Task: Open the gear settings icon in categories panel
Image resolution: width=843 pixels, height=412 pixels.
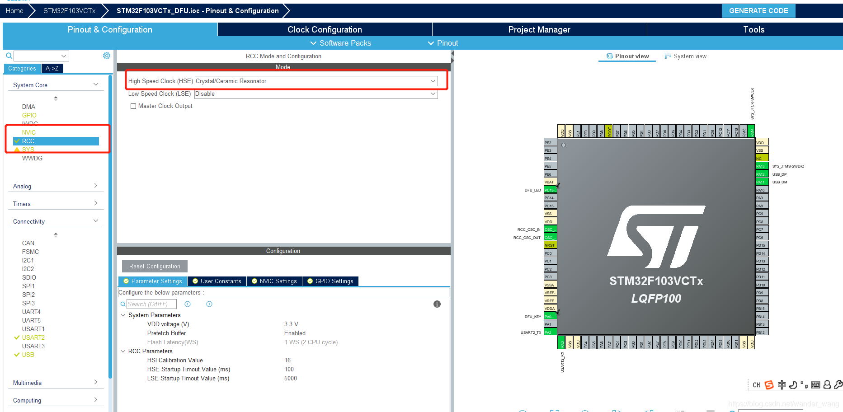Action: (107, 56)
